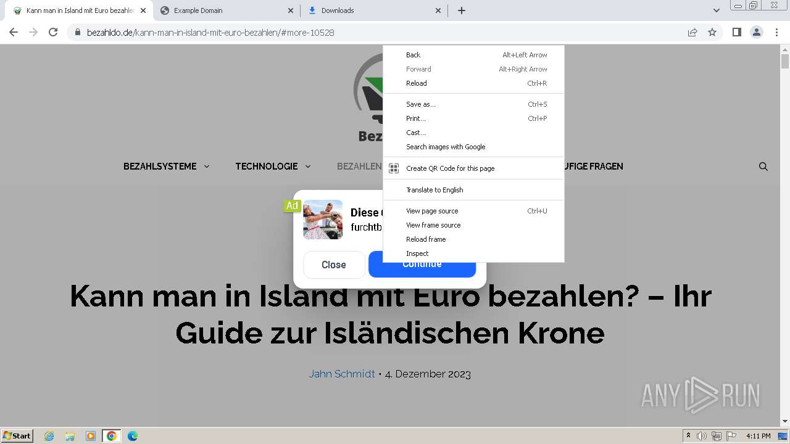
Task: Switch to the Downloads tab
Action: pyautogui.click(x=375, y=10)
